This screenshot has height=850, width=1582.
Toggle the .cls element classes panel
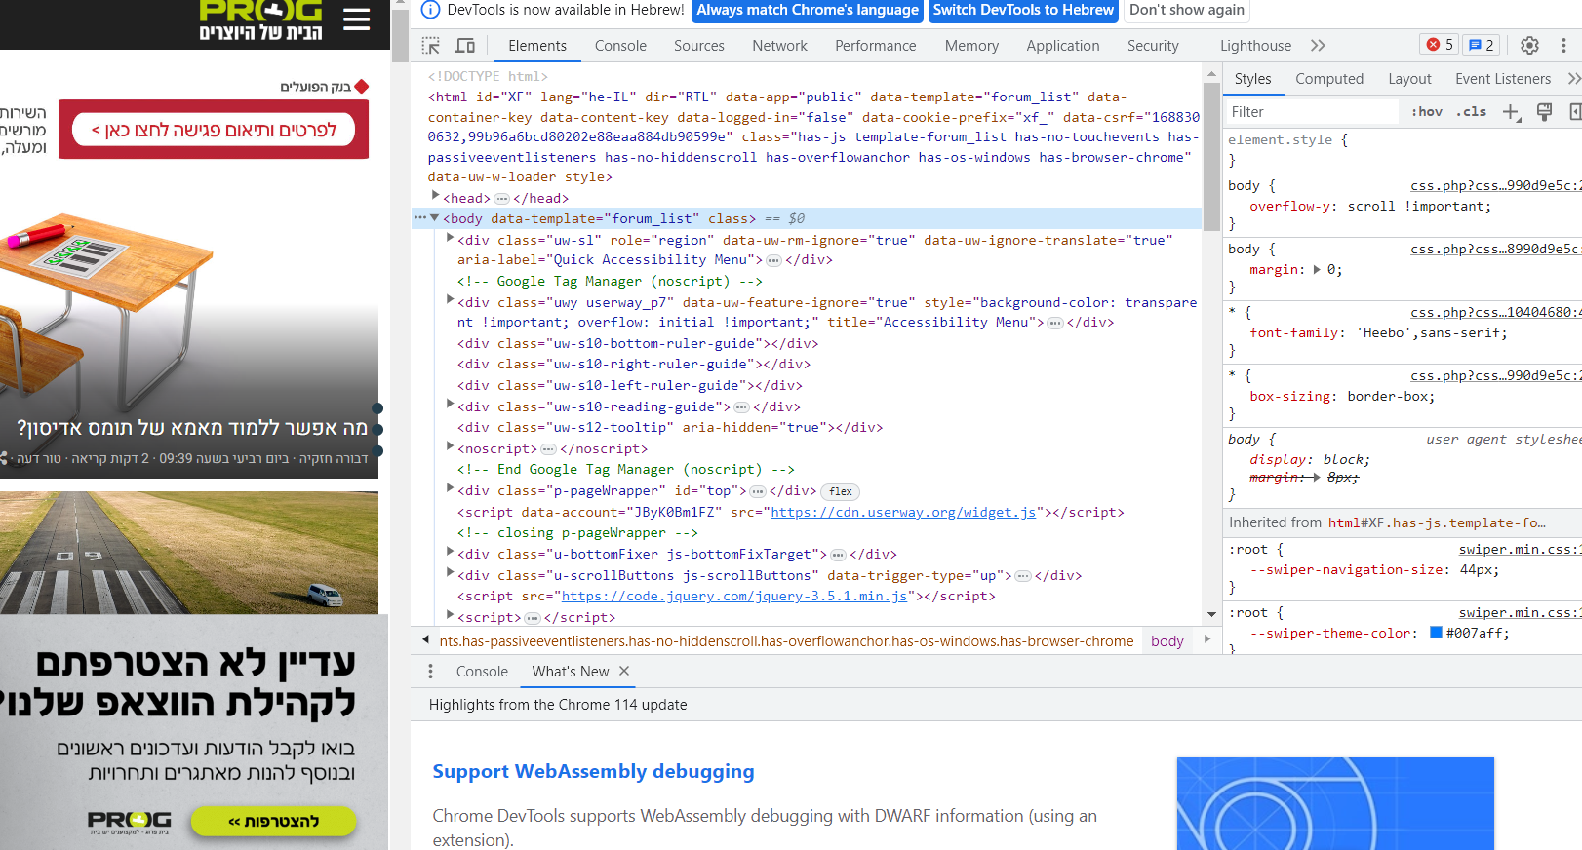click(x=1471, y=112)
